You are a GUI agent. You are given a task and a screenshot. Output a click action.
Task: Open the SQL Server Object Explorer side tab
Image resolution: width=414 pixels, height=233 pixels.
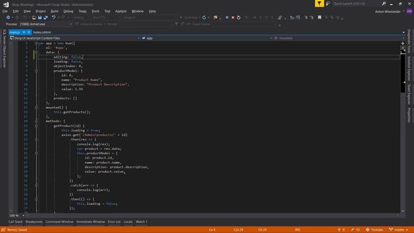pyautogui.click(x=5, y=49)
